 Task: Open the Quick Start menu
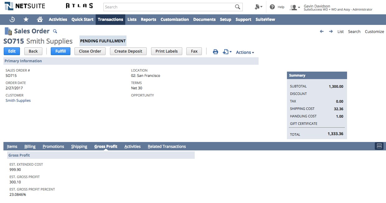[83, 19]
